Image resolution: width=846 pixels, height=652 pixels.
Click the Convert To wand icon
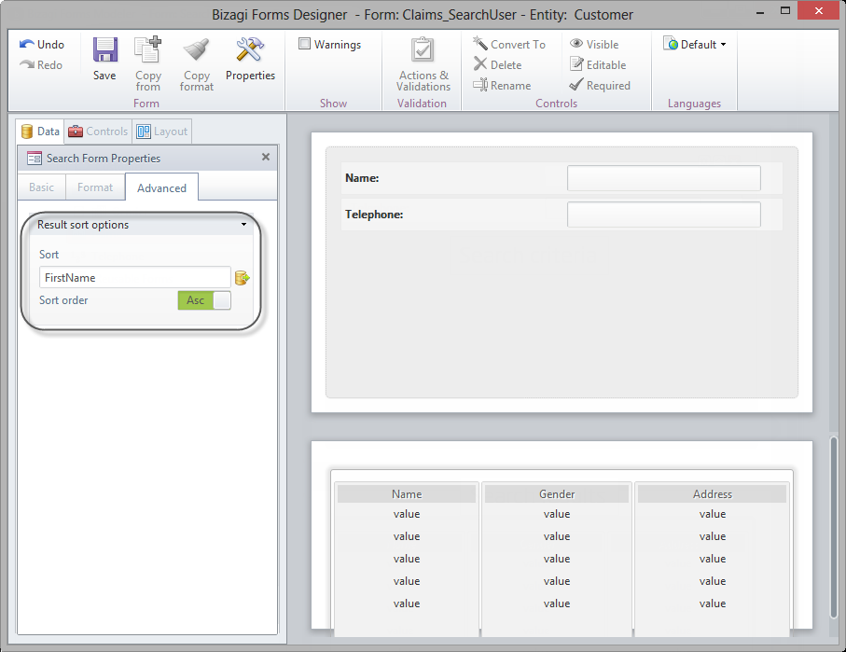[480, 43]
